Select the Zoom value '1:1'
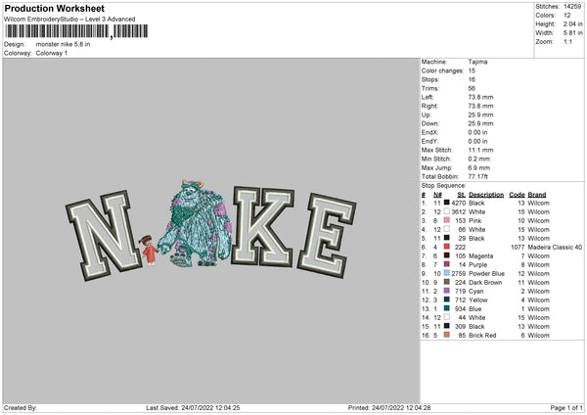This screenshot has height=415, width=587. [567, 41]
